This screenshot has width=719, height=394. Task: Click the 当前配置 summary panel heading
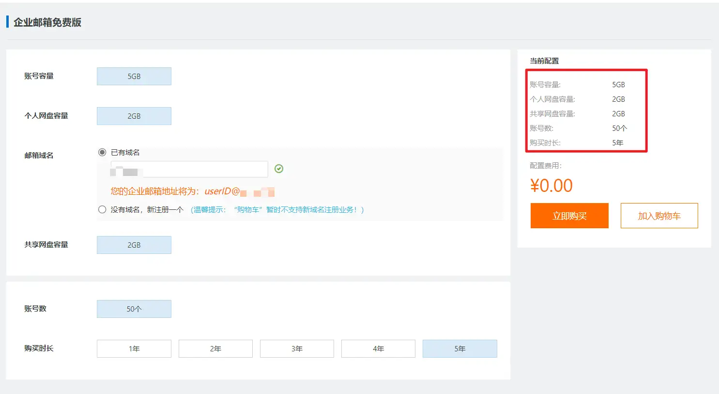(543, 61)
